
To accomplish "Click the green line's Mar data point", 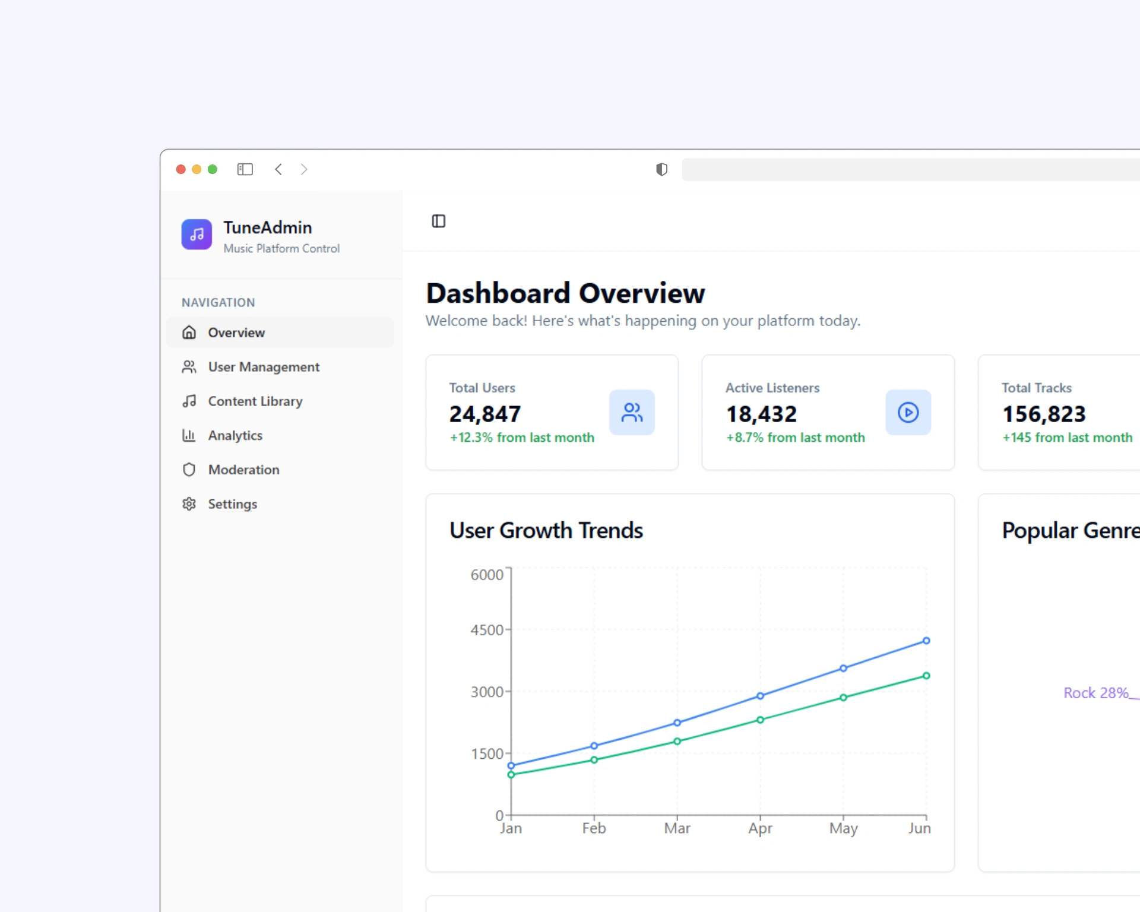I will pos(677,741).
